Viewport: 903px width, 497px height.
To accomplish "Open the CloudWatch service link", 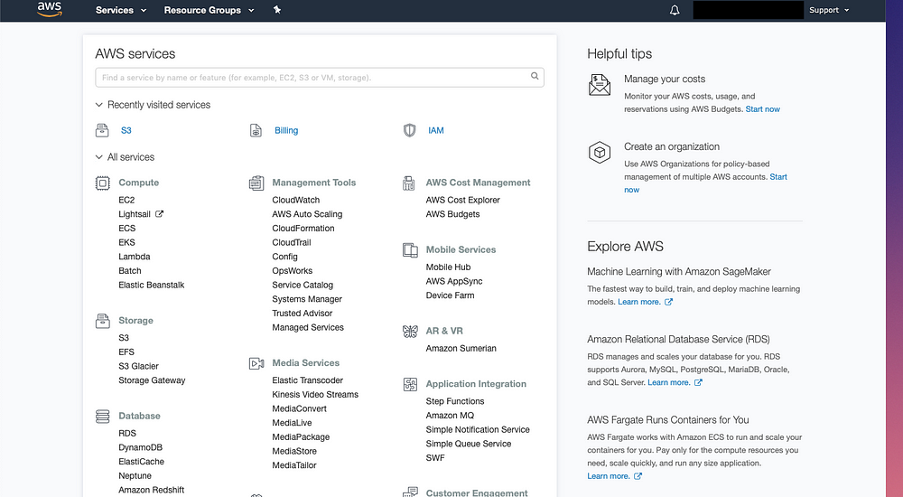I will click(x=295, y=200).
